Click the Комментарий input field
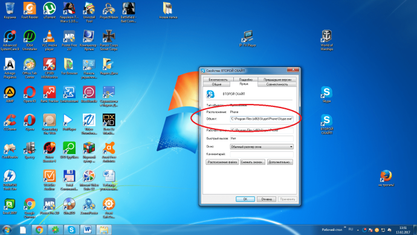 click(x=262, y=154)
